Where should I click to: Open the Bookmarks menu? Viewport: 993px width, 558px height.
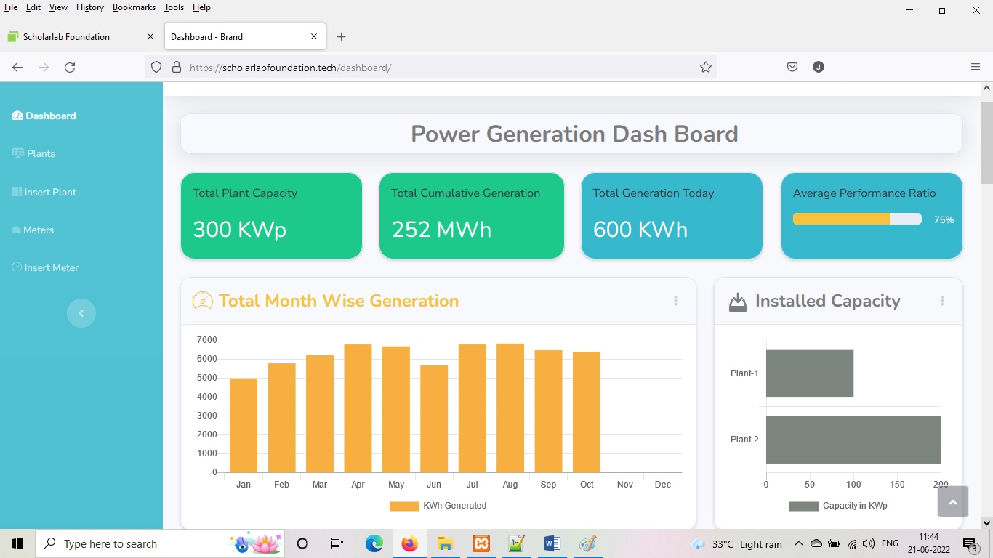pyautogui.click(x=134, y=7)
